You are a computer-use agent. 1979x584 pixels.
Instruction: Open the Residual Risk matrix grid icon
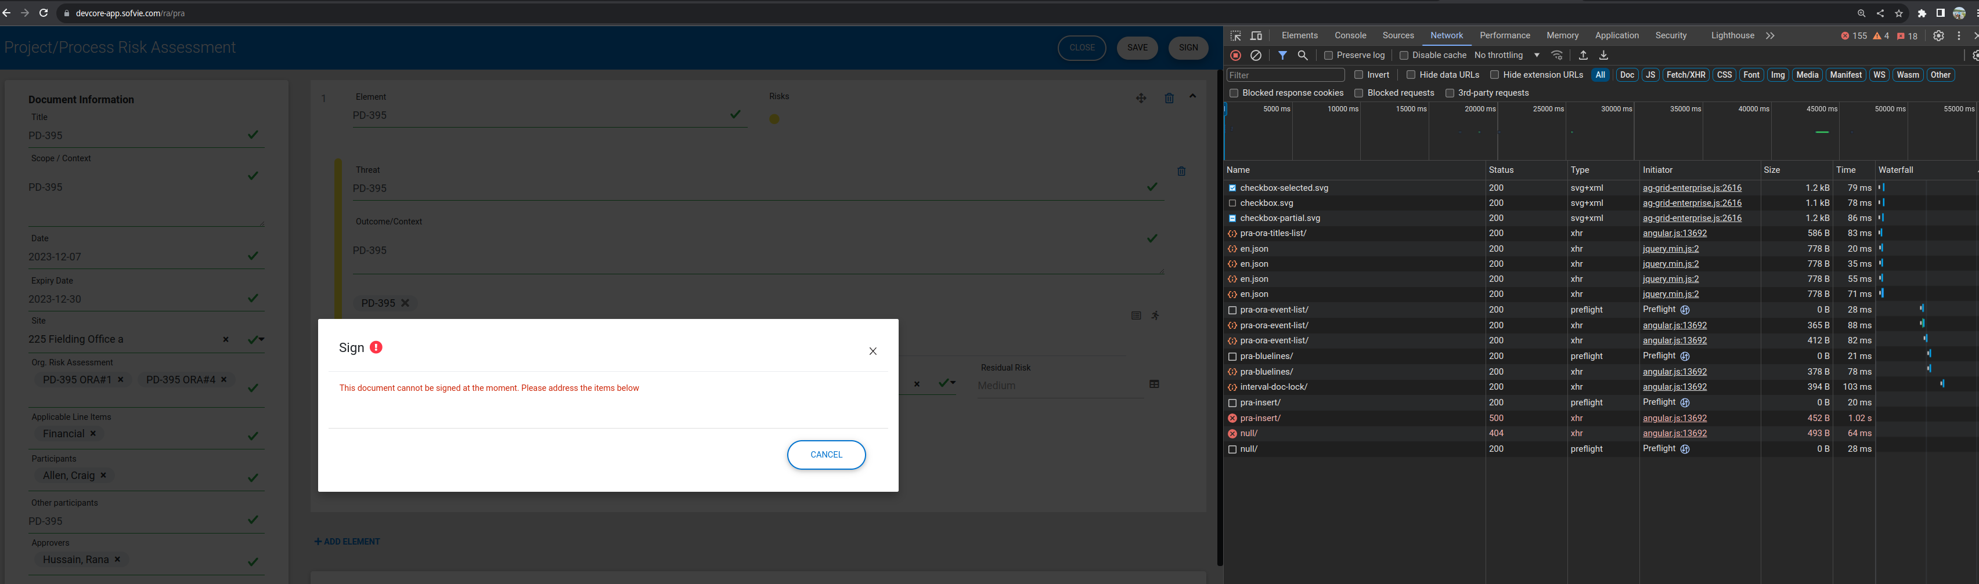point(1154,384)
